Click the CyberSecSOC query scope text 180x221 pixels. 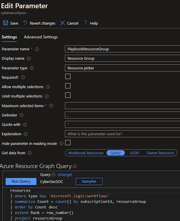(52, 182)
